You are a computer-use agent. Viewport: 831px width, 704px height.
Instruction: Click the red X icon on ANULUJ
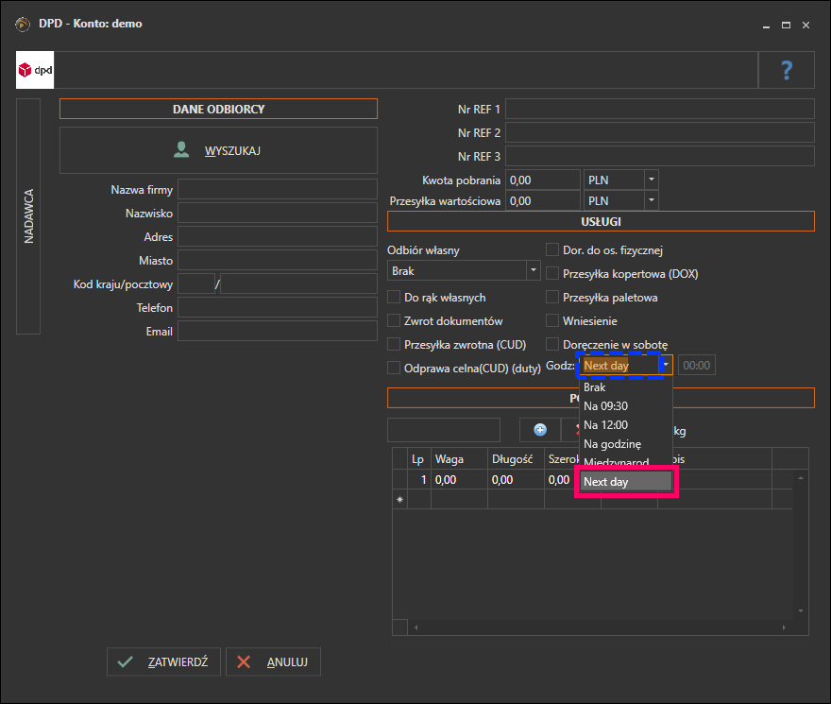click(x=244, y=661)
